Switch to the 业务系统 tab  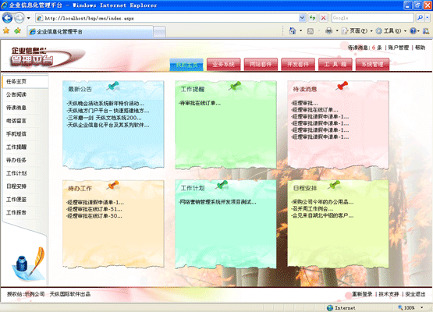tap(223, 64)
